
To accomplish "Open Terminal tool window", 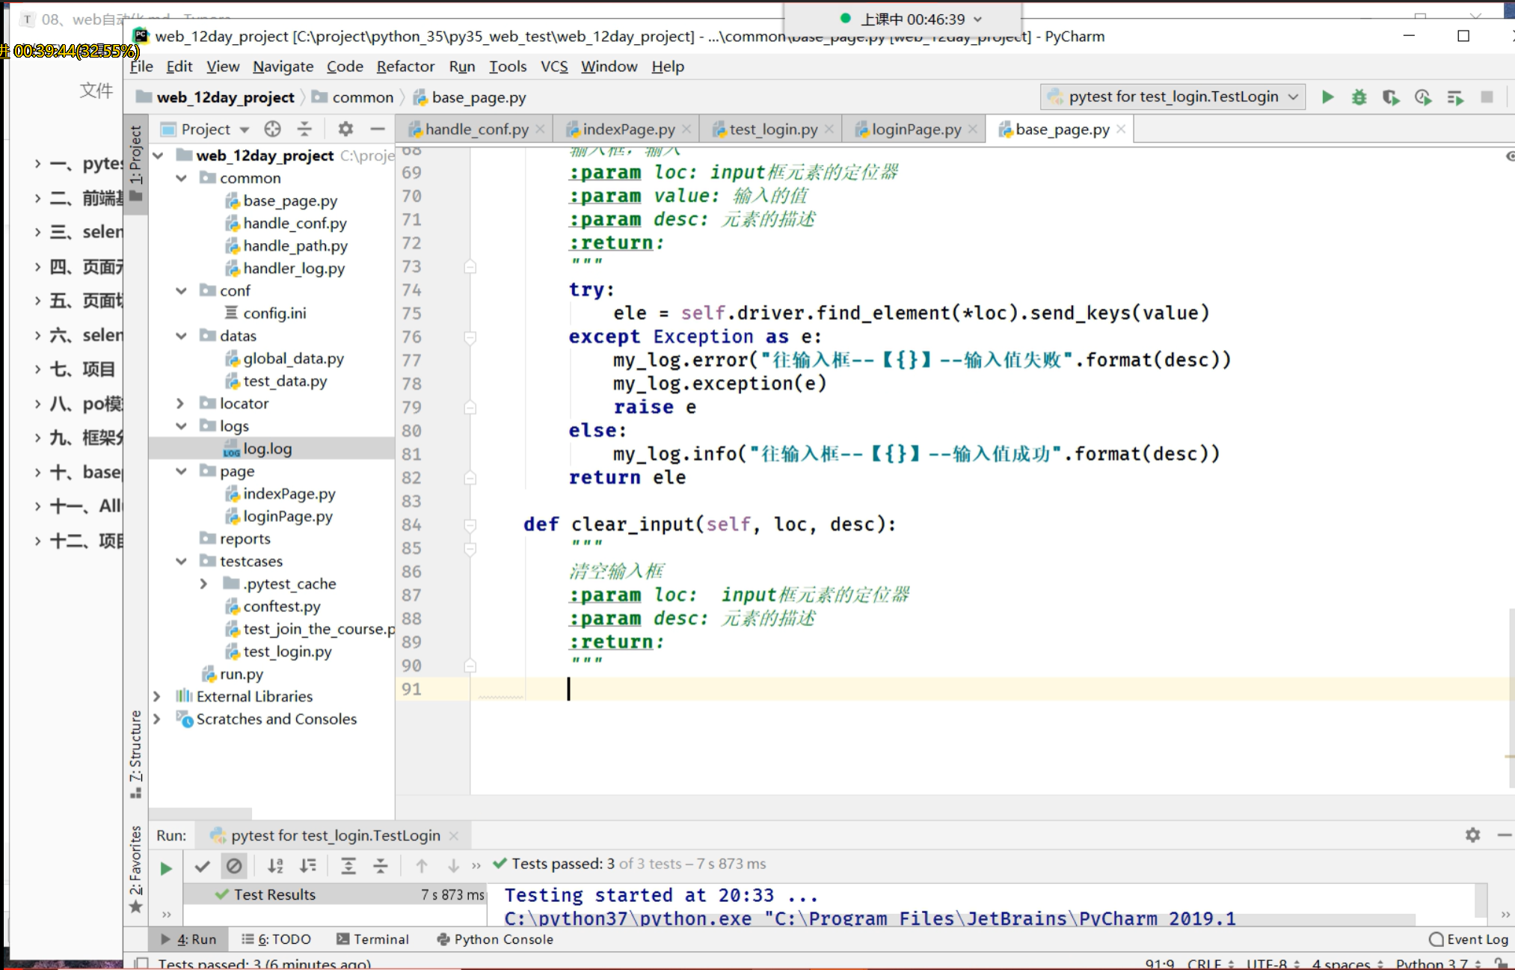I will (372, 939).
